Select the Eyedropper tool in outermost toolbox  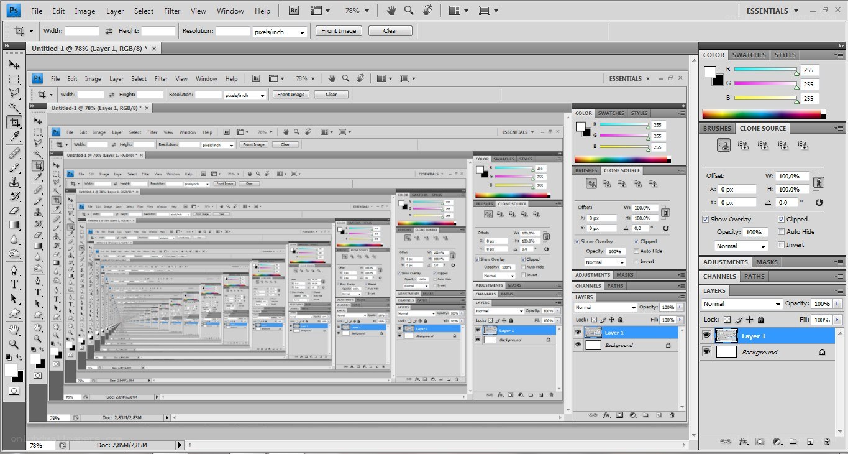[14, 136]
